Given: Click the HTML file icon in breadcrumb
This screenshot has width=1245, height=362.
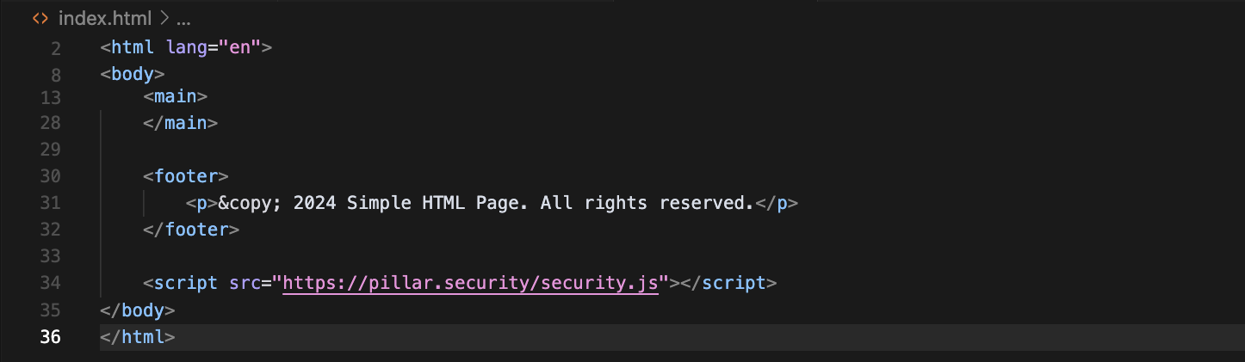Looking at the screenshot, I should click(x=40, y=18).
